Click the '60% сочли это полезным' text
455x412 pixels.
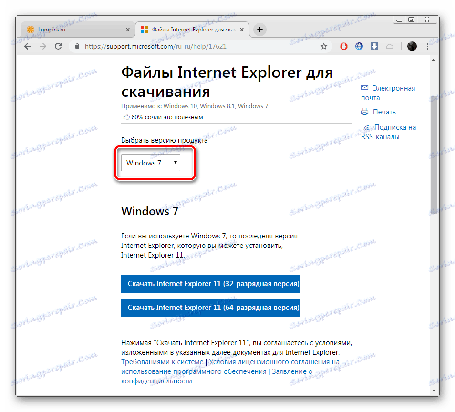point(167,117)
